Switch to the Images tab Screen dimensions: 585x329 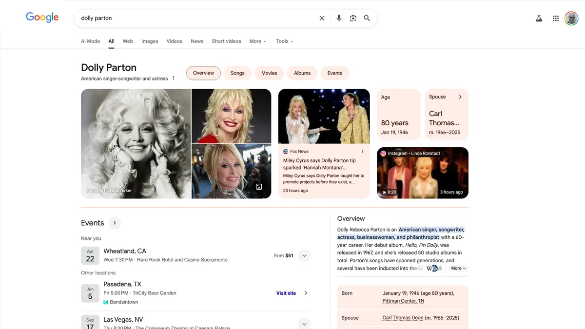150,41
